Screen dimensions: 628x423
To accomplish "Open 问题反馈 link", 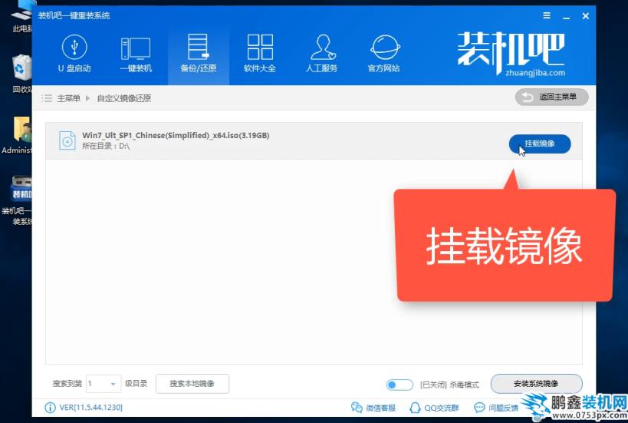I will pos(496,408).
